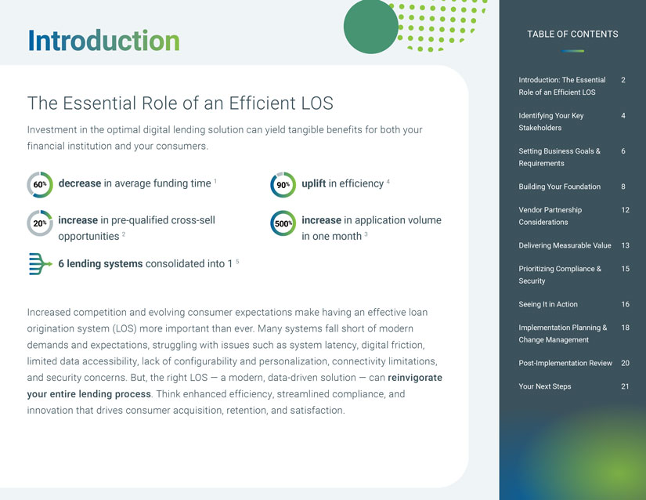Image resolution: width=646 pixels, height=500 pixels.
Task: Jump to Building Your Foundation
Action: 559,187
